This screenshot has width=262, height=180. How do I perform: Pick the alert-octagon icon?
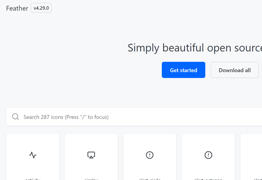208,155
